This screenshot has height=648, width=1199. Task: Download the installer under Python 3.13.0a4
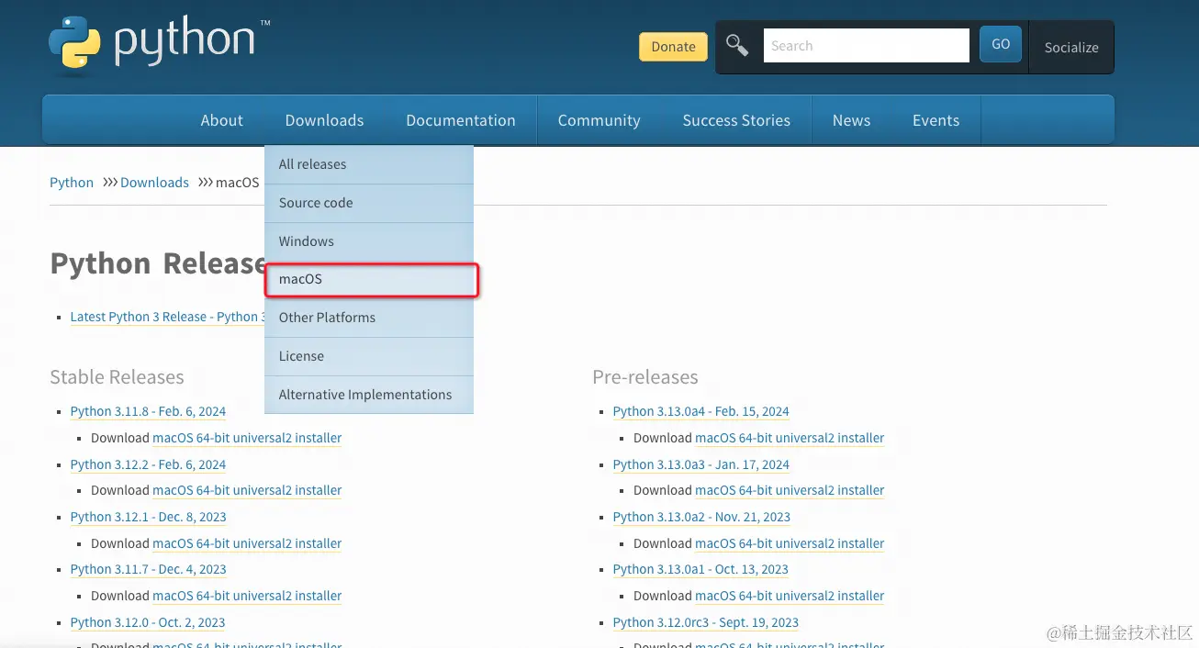point(790,438)
